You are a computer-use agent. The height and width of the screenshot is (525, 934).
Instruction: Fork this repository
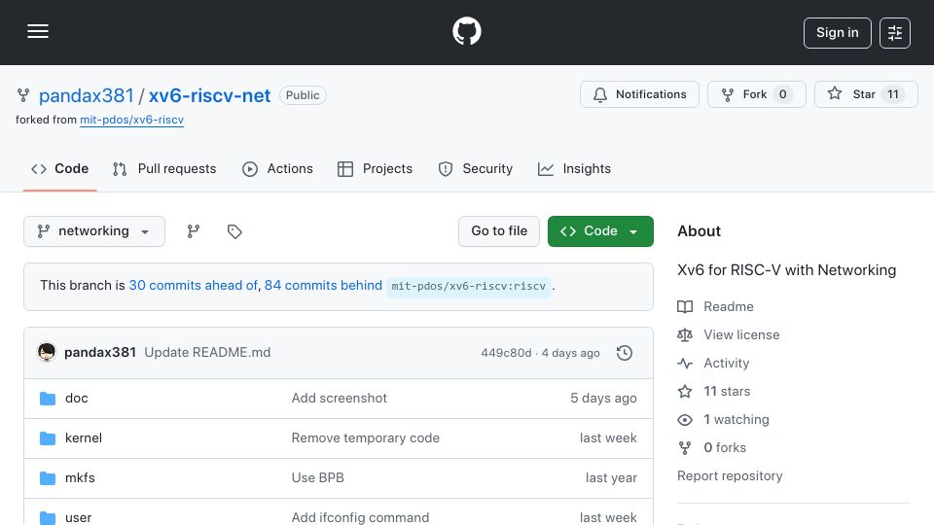(x=757, y=94)
